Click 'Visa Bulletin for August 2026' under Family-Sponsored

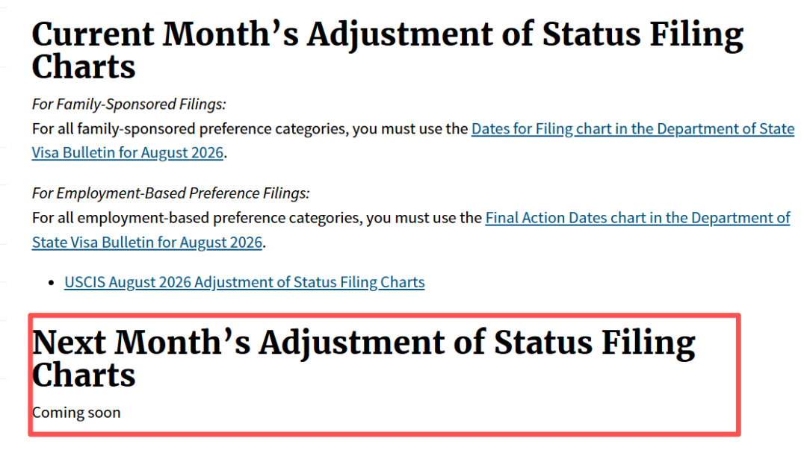(x=127, y=153)
